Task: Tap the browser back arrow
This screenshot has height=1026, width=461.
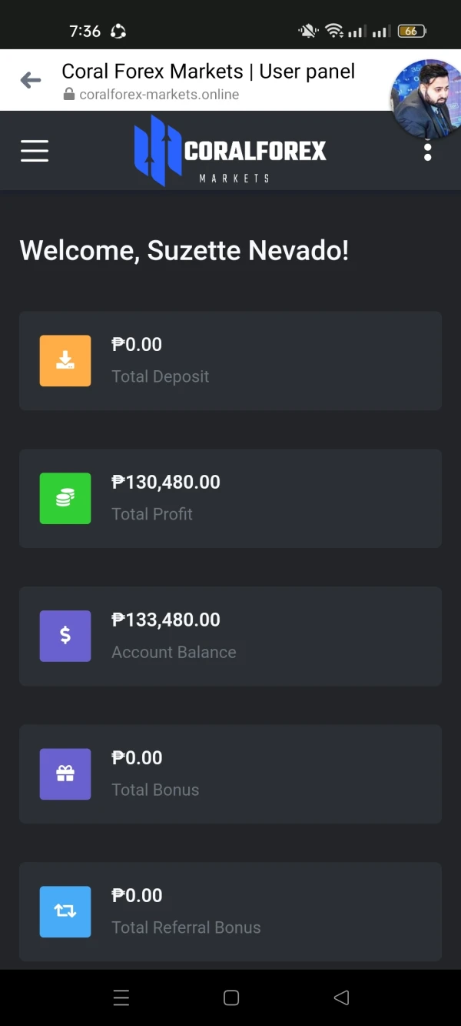Action: pyautogui.click(x=31, y=80)
